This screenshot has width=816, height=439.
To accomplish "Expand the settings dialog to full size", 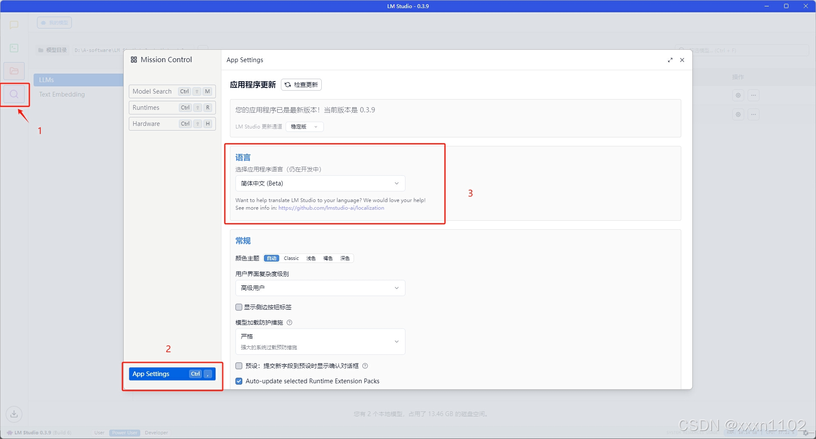I will (x=670, y=60).
